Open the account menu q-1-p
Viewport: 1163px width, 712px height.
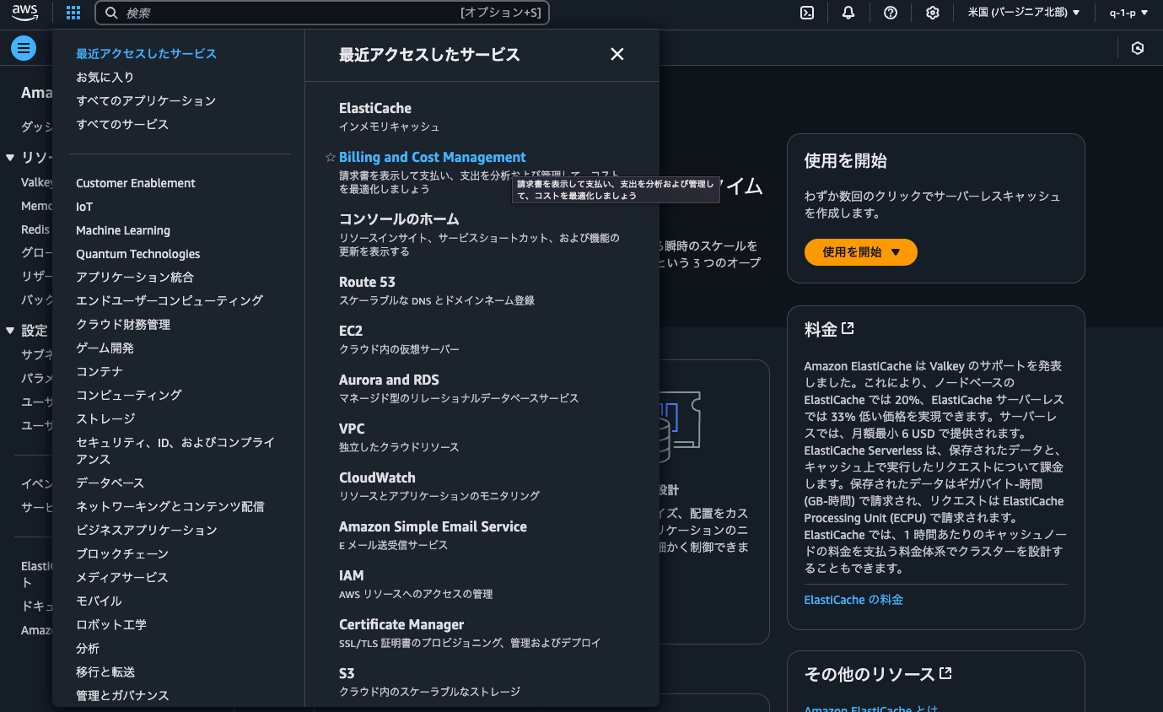1128,13
